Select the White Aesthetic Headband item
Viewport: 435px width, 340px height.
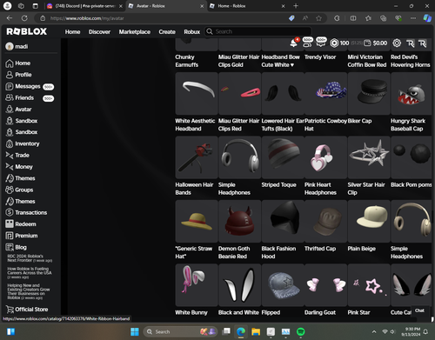pyautogui.click(x=197, y=94)
